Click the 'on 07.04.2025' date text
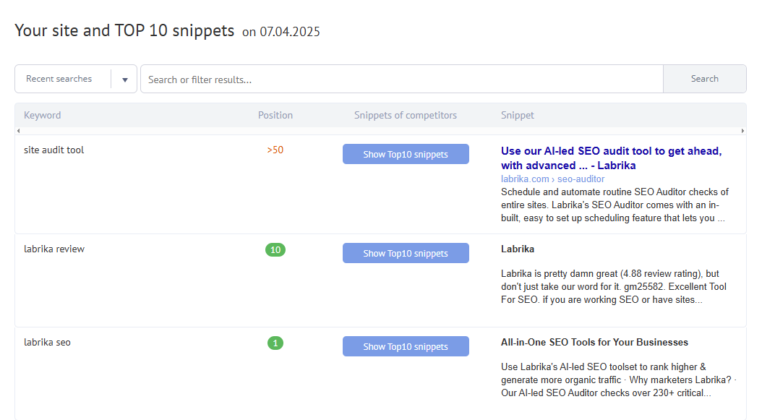The image size is (762, 420). 281,32
